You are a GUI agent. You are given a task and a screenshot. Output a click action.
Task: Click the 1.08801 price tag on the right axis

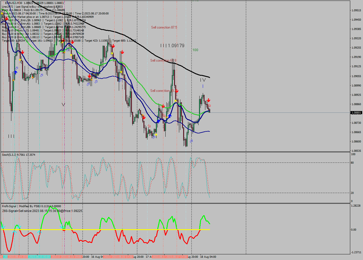pyautogui.click(x=356, y=113)
